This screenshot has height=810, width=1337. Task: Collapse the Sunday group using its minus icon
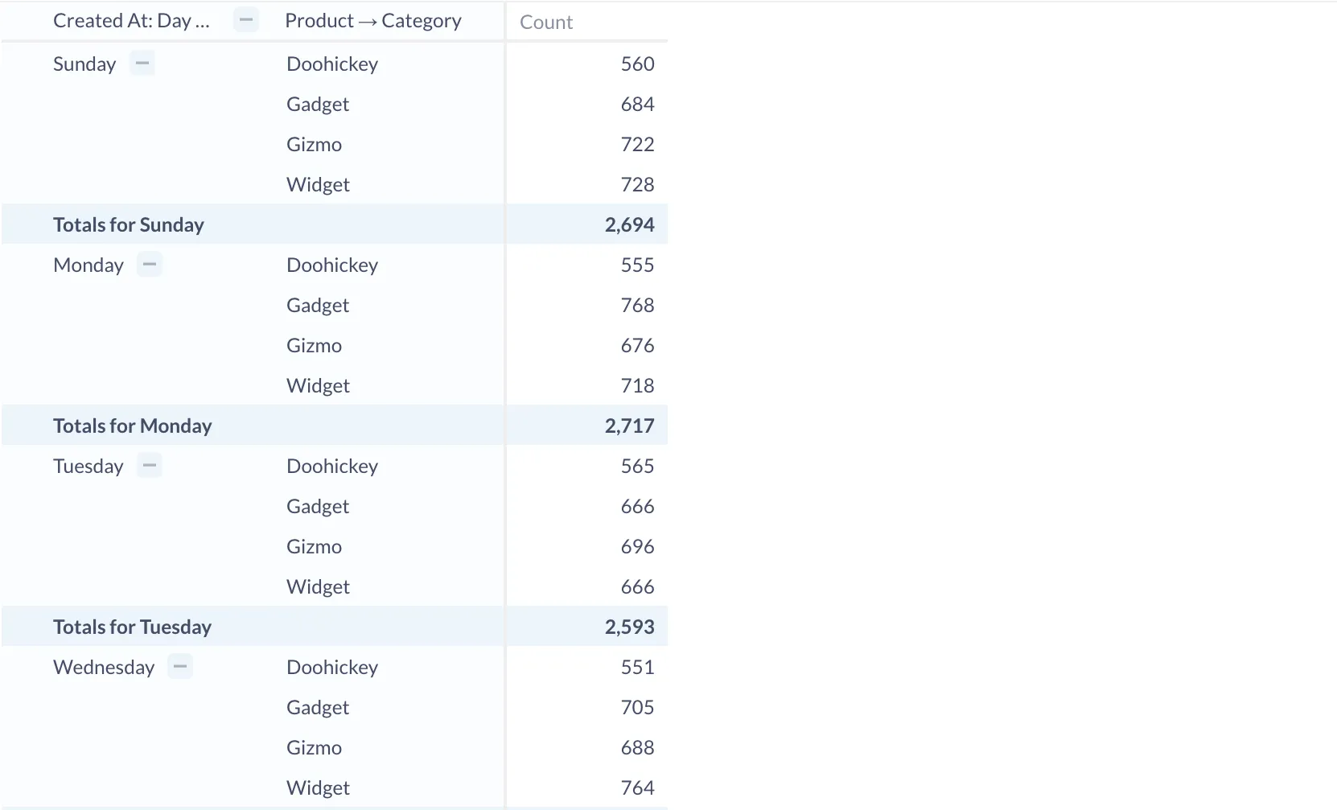point(142,63)
